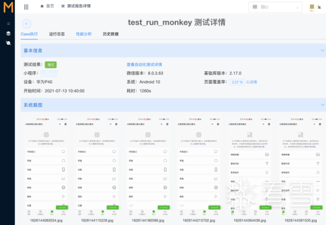Open screenshot thumbnail 1626144364438.jpg
The height and width of the screenshot is (225, 326).
click(x=250, y=166)
